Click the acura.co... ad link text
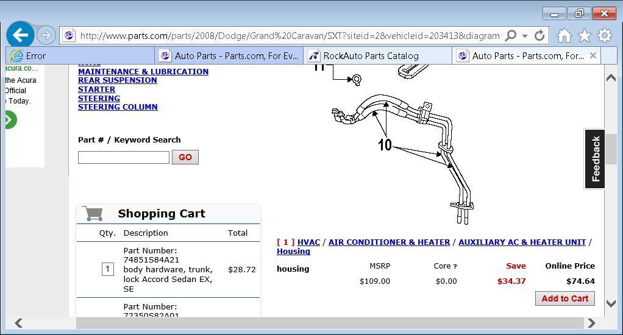The width and height of the screenshot is (623, 335). [x=22, y=68]
